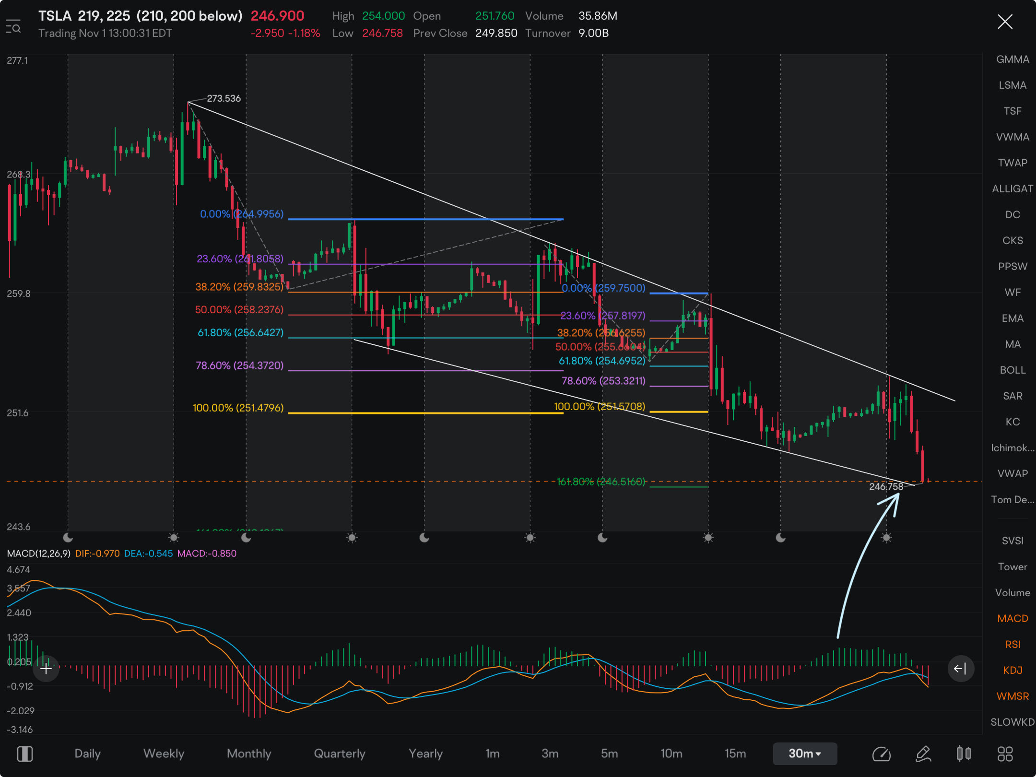Image resolution: width=1036 pixels, height=777 pixels.
Task: Click the plus button on MACD panel
Action: (x=46, y=669)
